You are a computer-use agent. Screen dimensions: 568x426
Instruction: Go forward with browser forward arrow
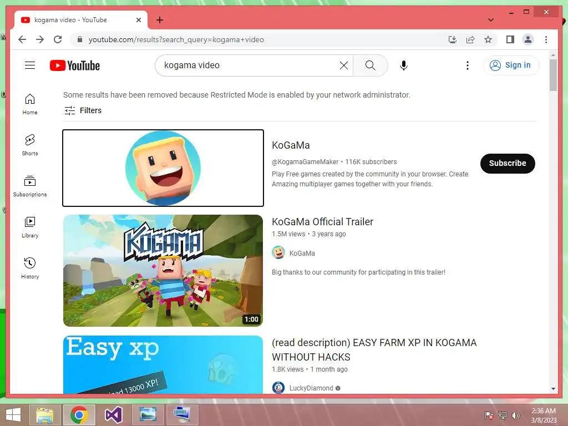[40, 39]
